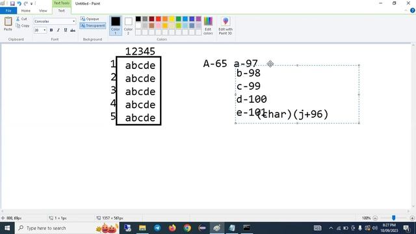The image size is (416, 234).
Task: Pick the green color swatch
Action: click(x=178, y=19)
